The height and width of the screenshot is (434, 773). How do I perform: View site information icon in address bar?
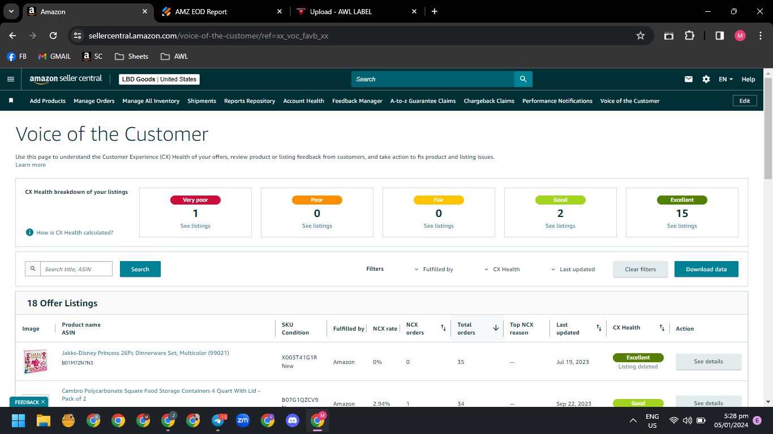point(78,36)
